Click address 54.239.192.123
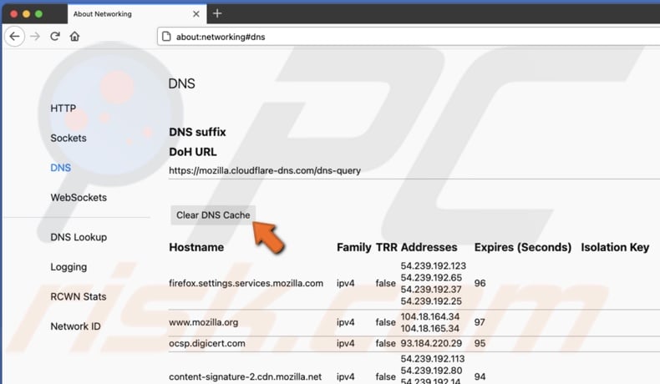This screenshot has height=384, width=660. coord(433,265)
